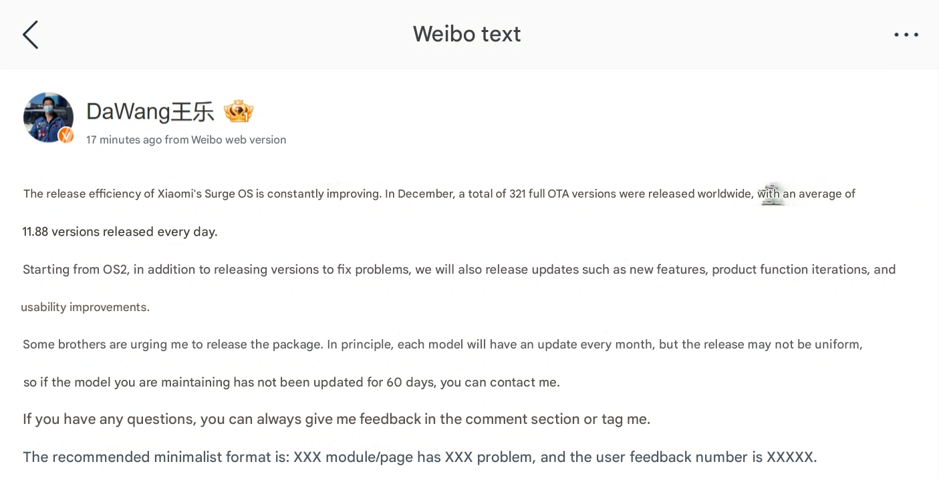The height and width of the screenshot is (478, 939).
Task: Click the "recommended minimalist format" line
Action: (x=420, y=457)
